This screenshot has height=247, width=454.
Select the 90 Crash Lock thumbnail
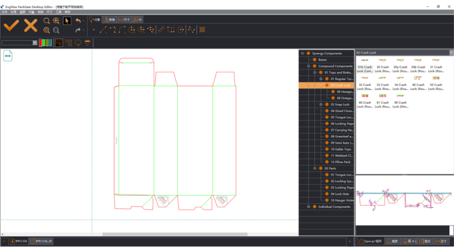coord(400,101)
